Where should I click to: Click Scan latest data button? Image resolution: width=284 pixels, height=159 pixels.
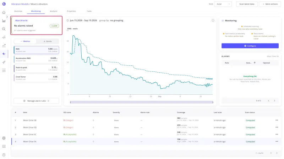pyautogui.click(x=247, y=4)
